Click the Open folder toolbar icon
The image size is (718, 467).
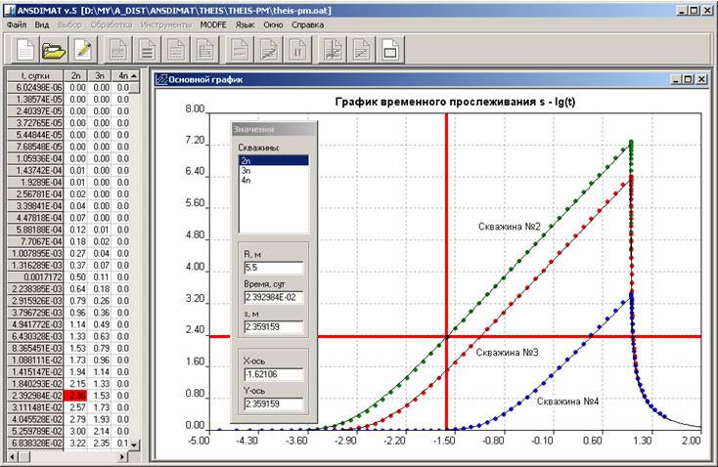point(53,48)
